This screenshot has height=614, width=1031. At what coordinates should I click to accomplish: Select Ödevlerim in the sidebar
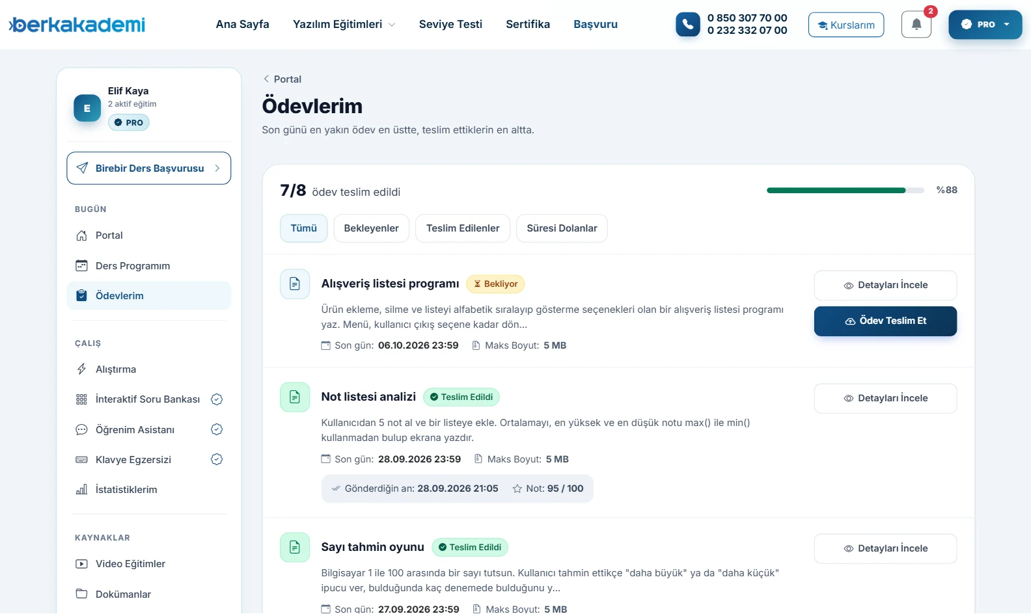point(149,295)
